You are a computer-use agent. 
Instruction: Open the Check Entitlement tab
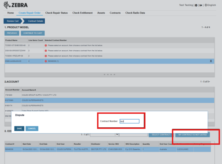pos(83,13)
